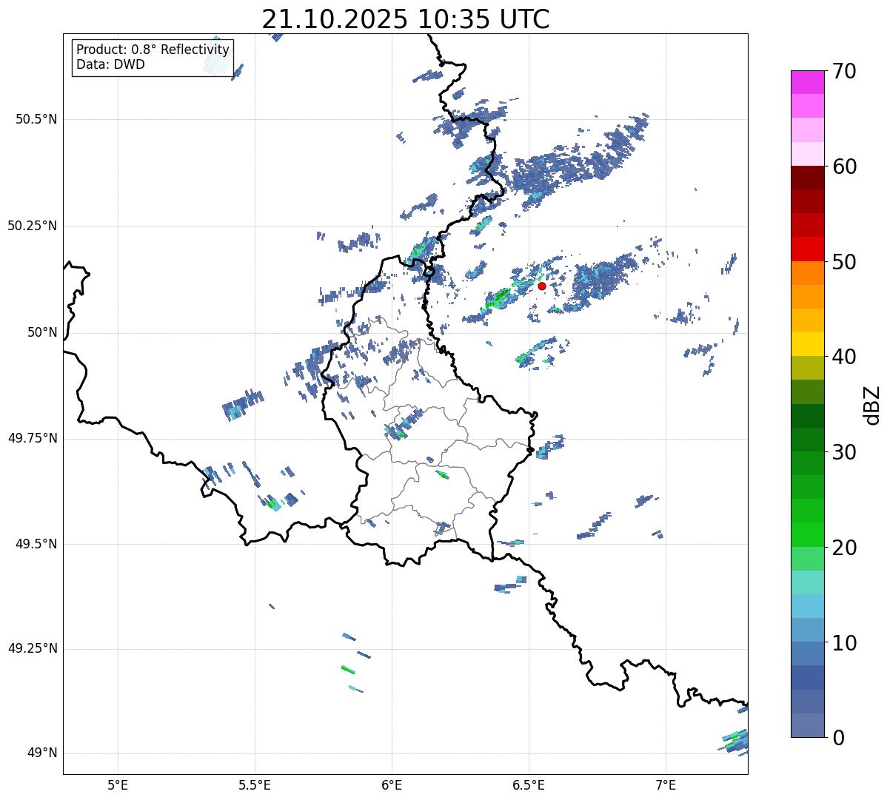Click the latitude label 50.25°N
This screenshot has width=890, height=800.
point(33,226)
